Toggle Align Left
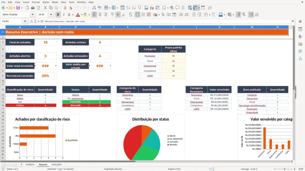This screenshot has height=171, width=305. [x=94, y=15]
